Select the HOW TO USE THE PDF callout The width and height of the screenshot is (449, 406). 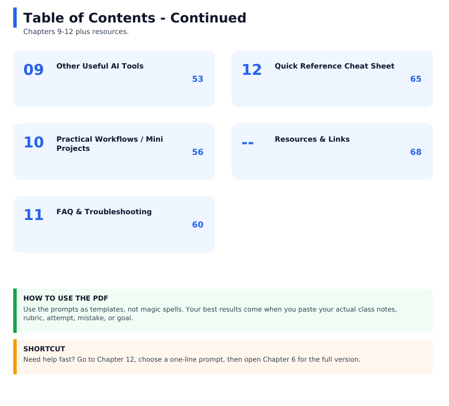click(x=223, y=311)
